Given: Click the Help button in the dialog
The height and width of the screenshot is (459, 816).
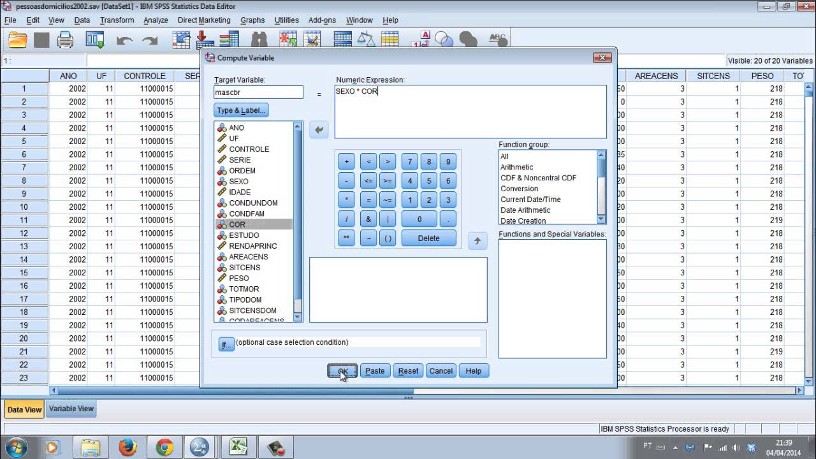Looking at the screenshot, I should click(474, 371).
